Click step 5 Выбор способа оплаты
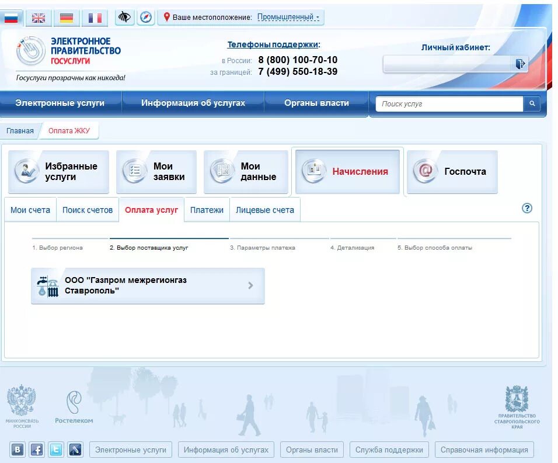Image resolution: width=558 pixels, height=463 pixels. tap(434, 248)
